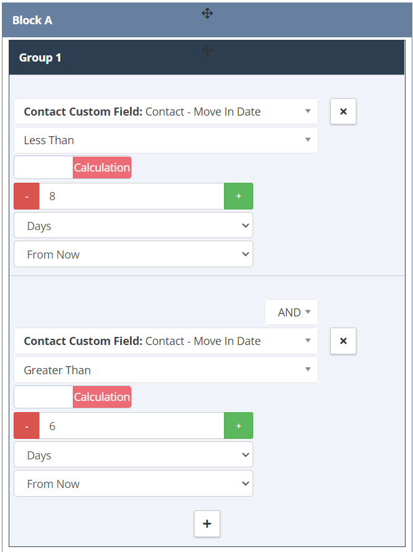Click the input field containing 8
Screen dimensions: 413x552
131,196
